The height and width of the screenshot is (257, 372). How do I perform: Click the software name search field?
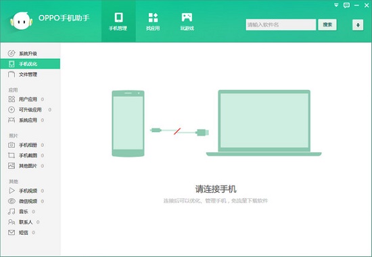click(x=281, y=24)
